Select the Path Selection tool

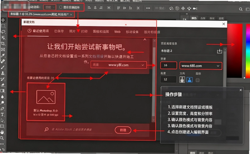[x=3, y=120]
